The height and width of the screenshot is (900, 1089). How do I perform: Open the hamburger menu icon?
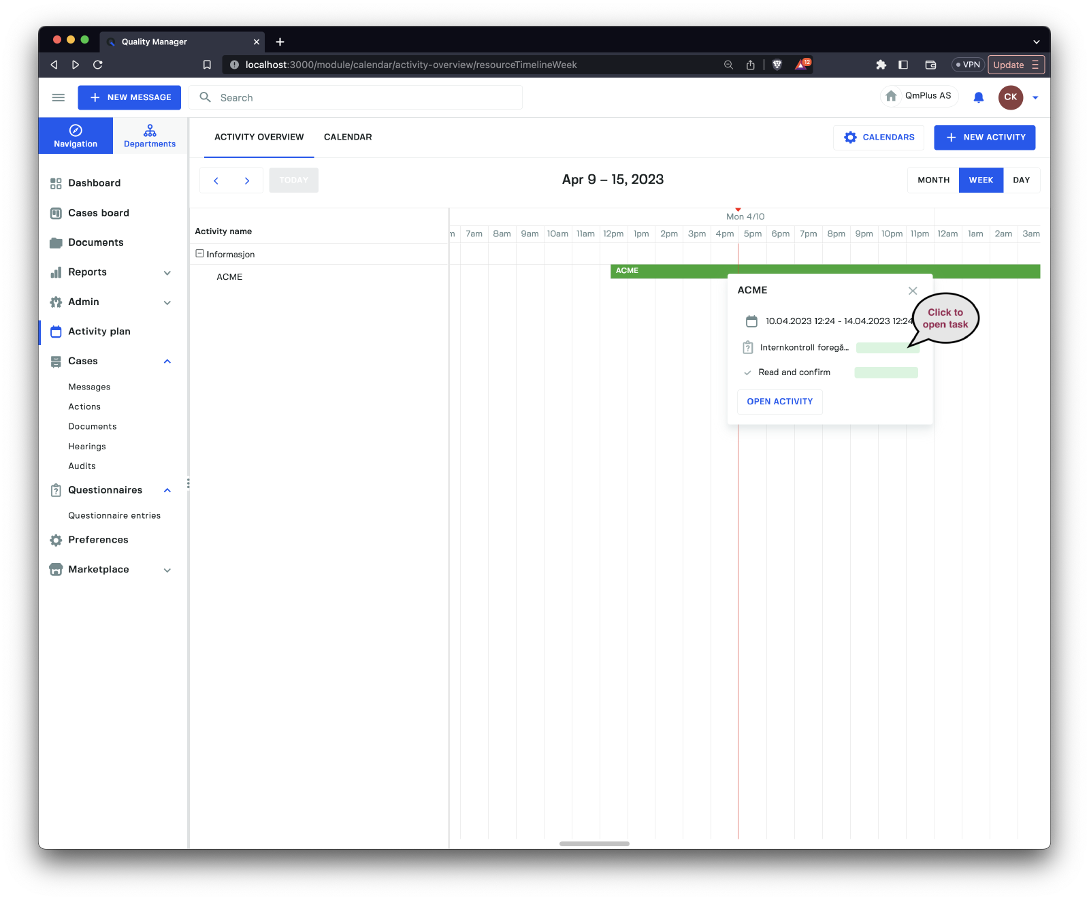coord(59,97)
